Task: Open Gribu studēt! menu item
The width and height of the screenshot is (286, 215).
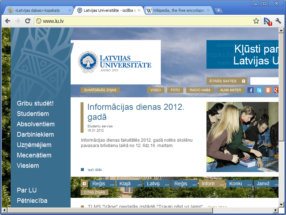Action: coord(35,103)
